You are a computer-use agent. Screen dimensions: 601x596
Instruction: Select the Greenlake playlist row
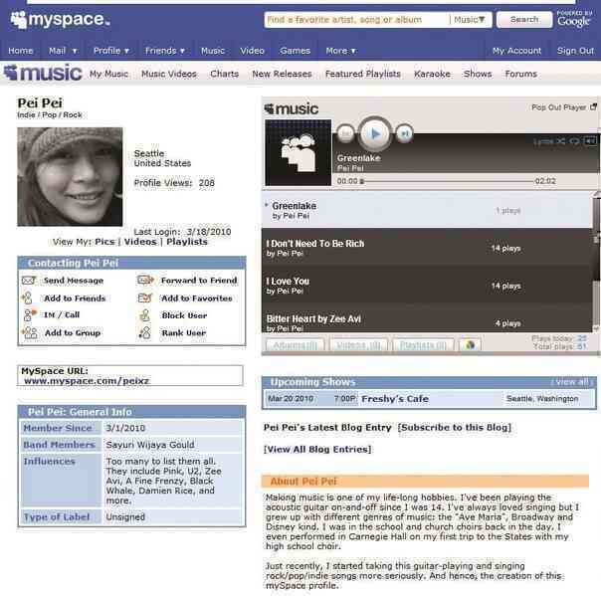coord(427,210)
